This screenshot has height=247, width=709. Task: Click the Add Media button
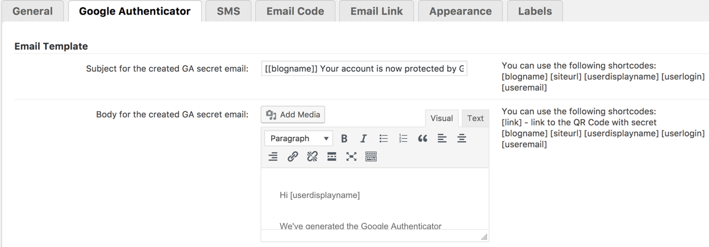point(293,114)
